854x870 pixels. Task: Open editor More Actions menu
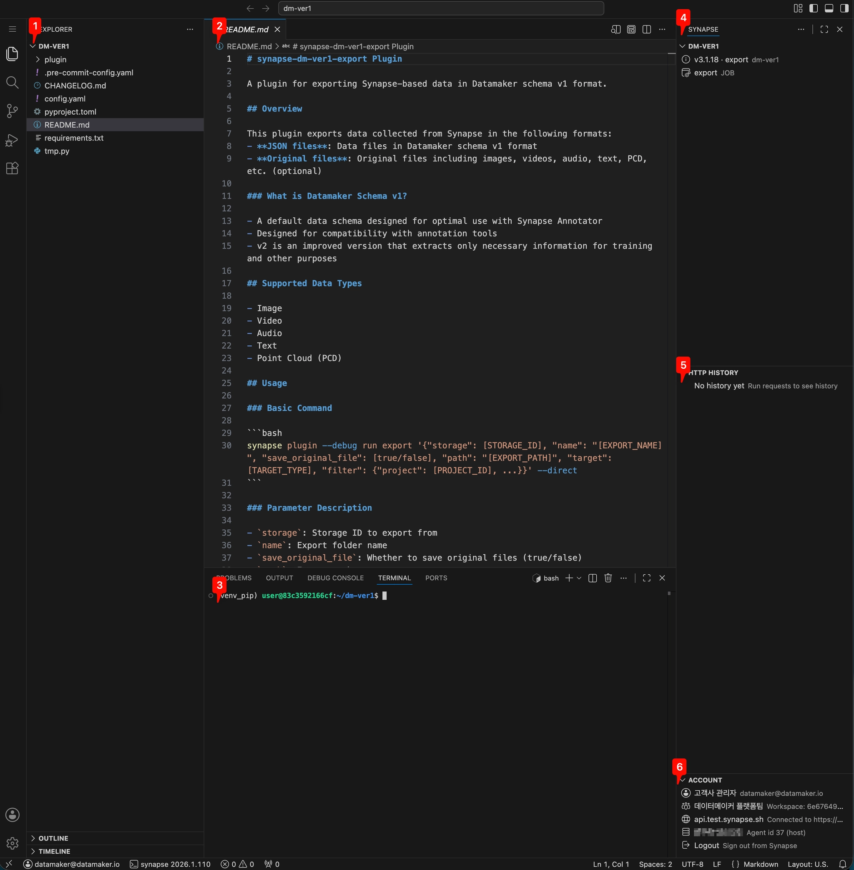pos(662,29)
